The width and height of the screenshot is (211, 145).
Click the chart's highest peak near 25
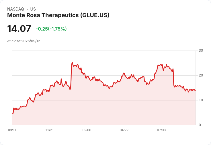(72, 63)
